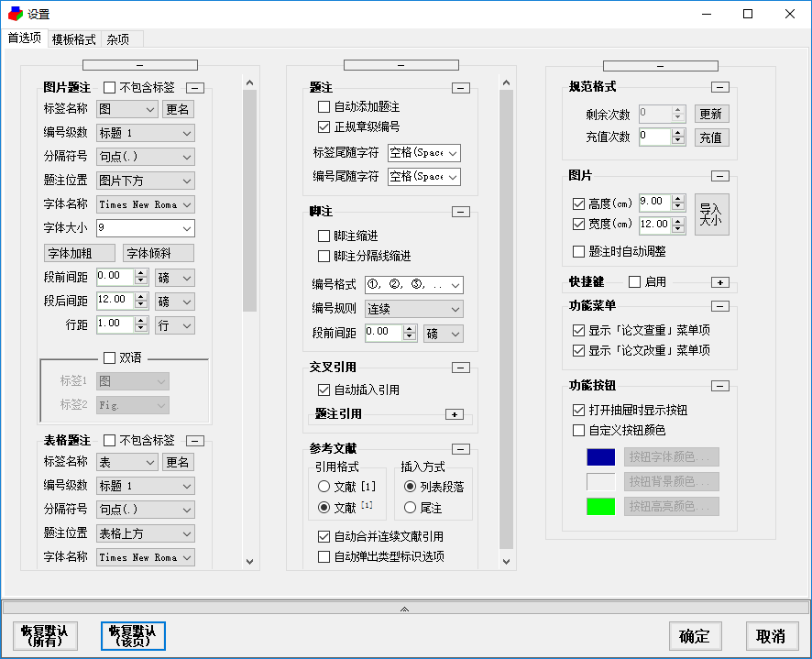Collapse the 图片题注 section with minus button

tap(195, 88)
